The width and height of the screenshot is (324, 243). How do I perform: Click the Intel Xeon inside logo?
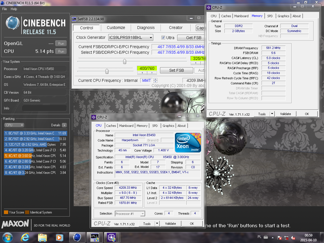click(188, 143)
